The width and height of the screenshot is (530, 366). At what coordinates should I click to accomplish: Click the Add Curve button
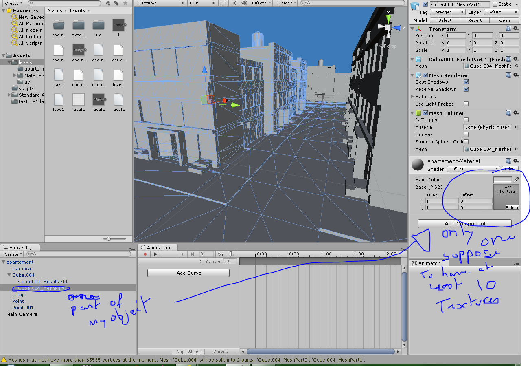(x=188, y=273)
